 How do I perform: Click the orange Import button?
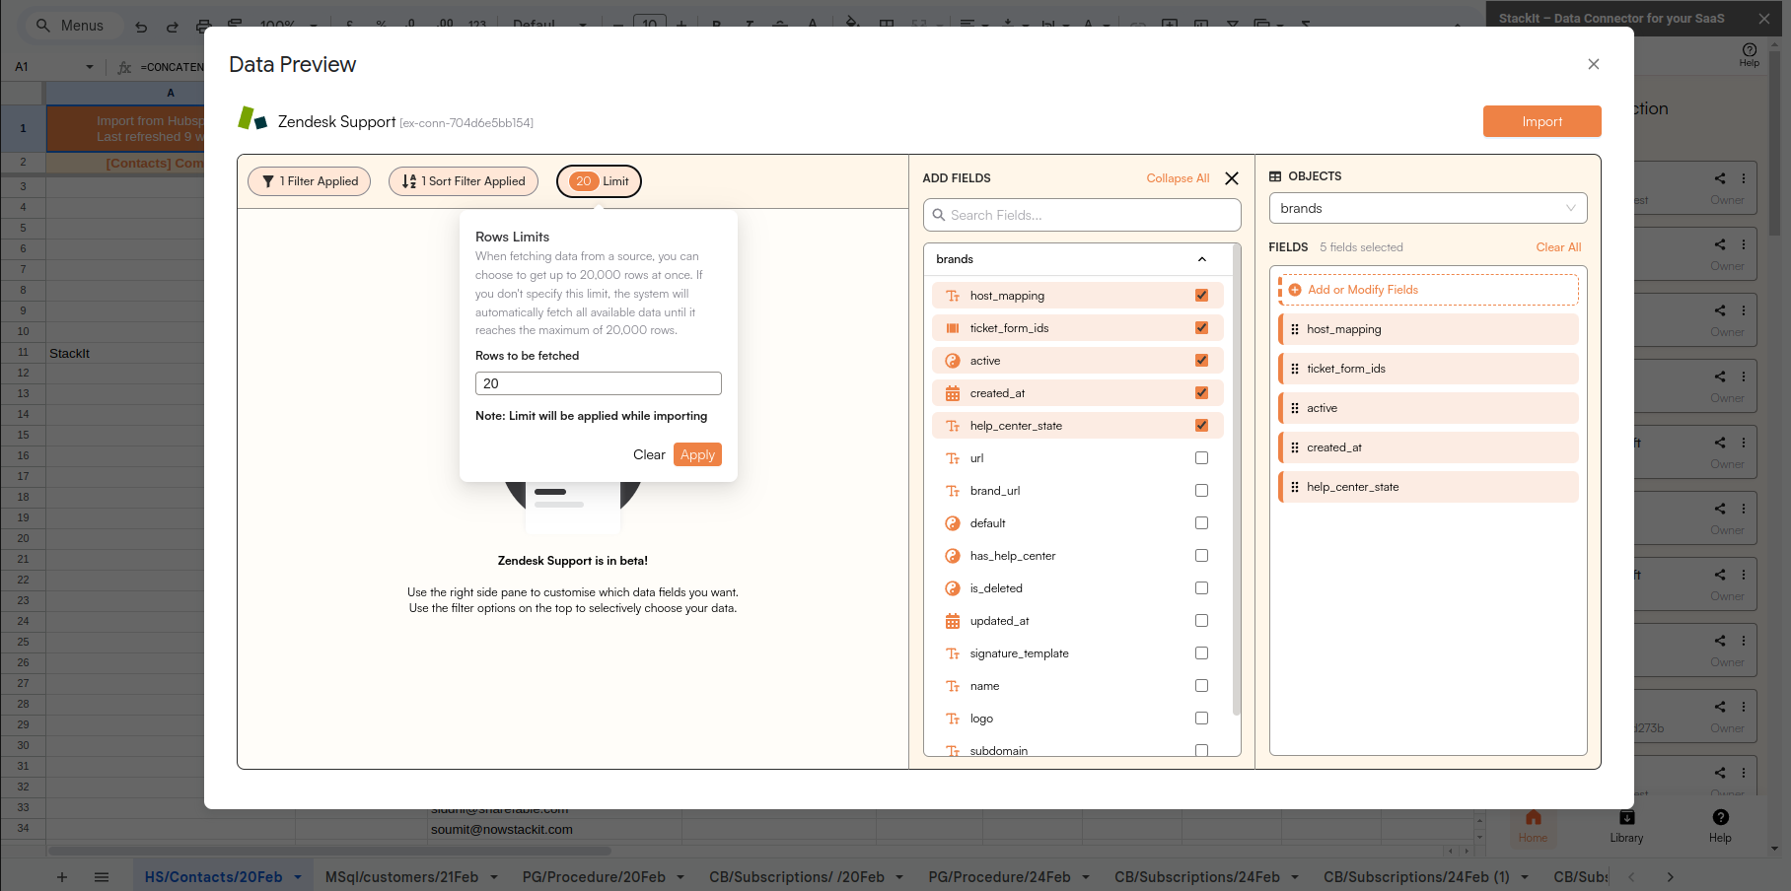[1541, 121]
